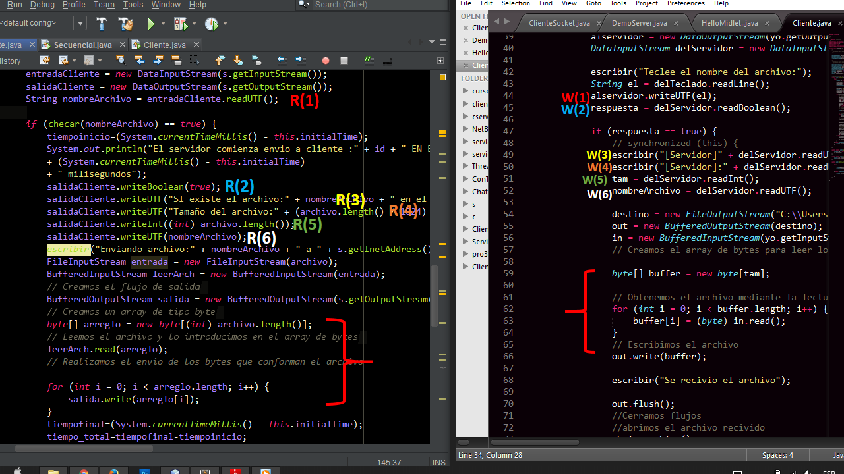
Task: Open the default config dropdown
Action: 80,22
